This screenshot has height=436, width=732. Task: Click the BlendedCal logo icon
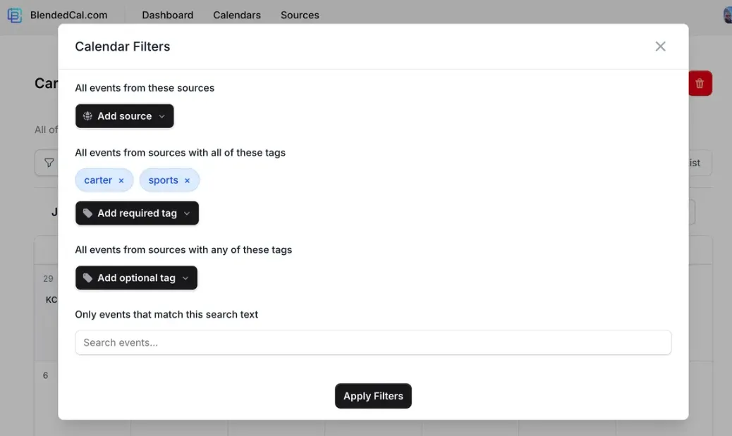click(14, 15)
